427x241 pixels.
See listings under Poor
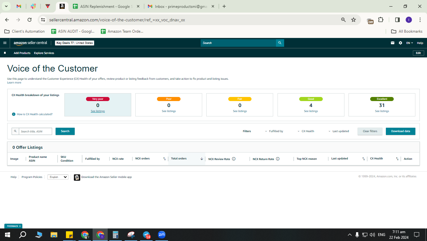click(169, 111)
